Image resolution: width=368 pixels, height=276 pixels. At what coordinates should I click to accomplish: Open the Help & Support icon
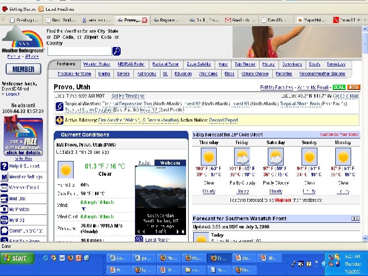pyautogui.click(x=4, y=166)
